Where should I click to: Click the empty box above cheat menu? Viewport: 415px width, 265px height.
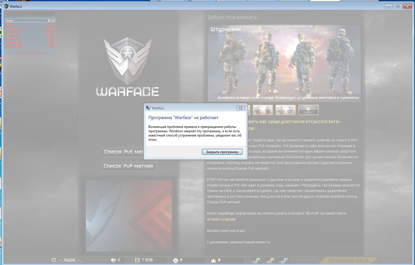click(x=30, y=13)
